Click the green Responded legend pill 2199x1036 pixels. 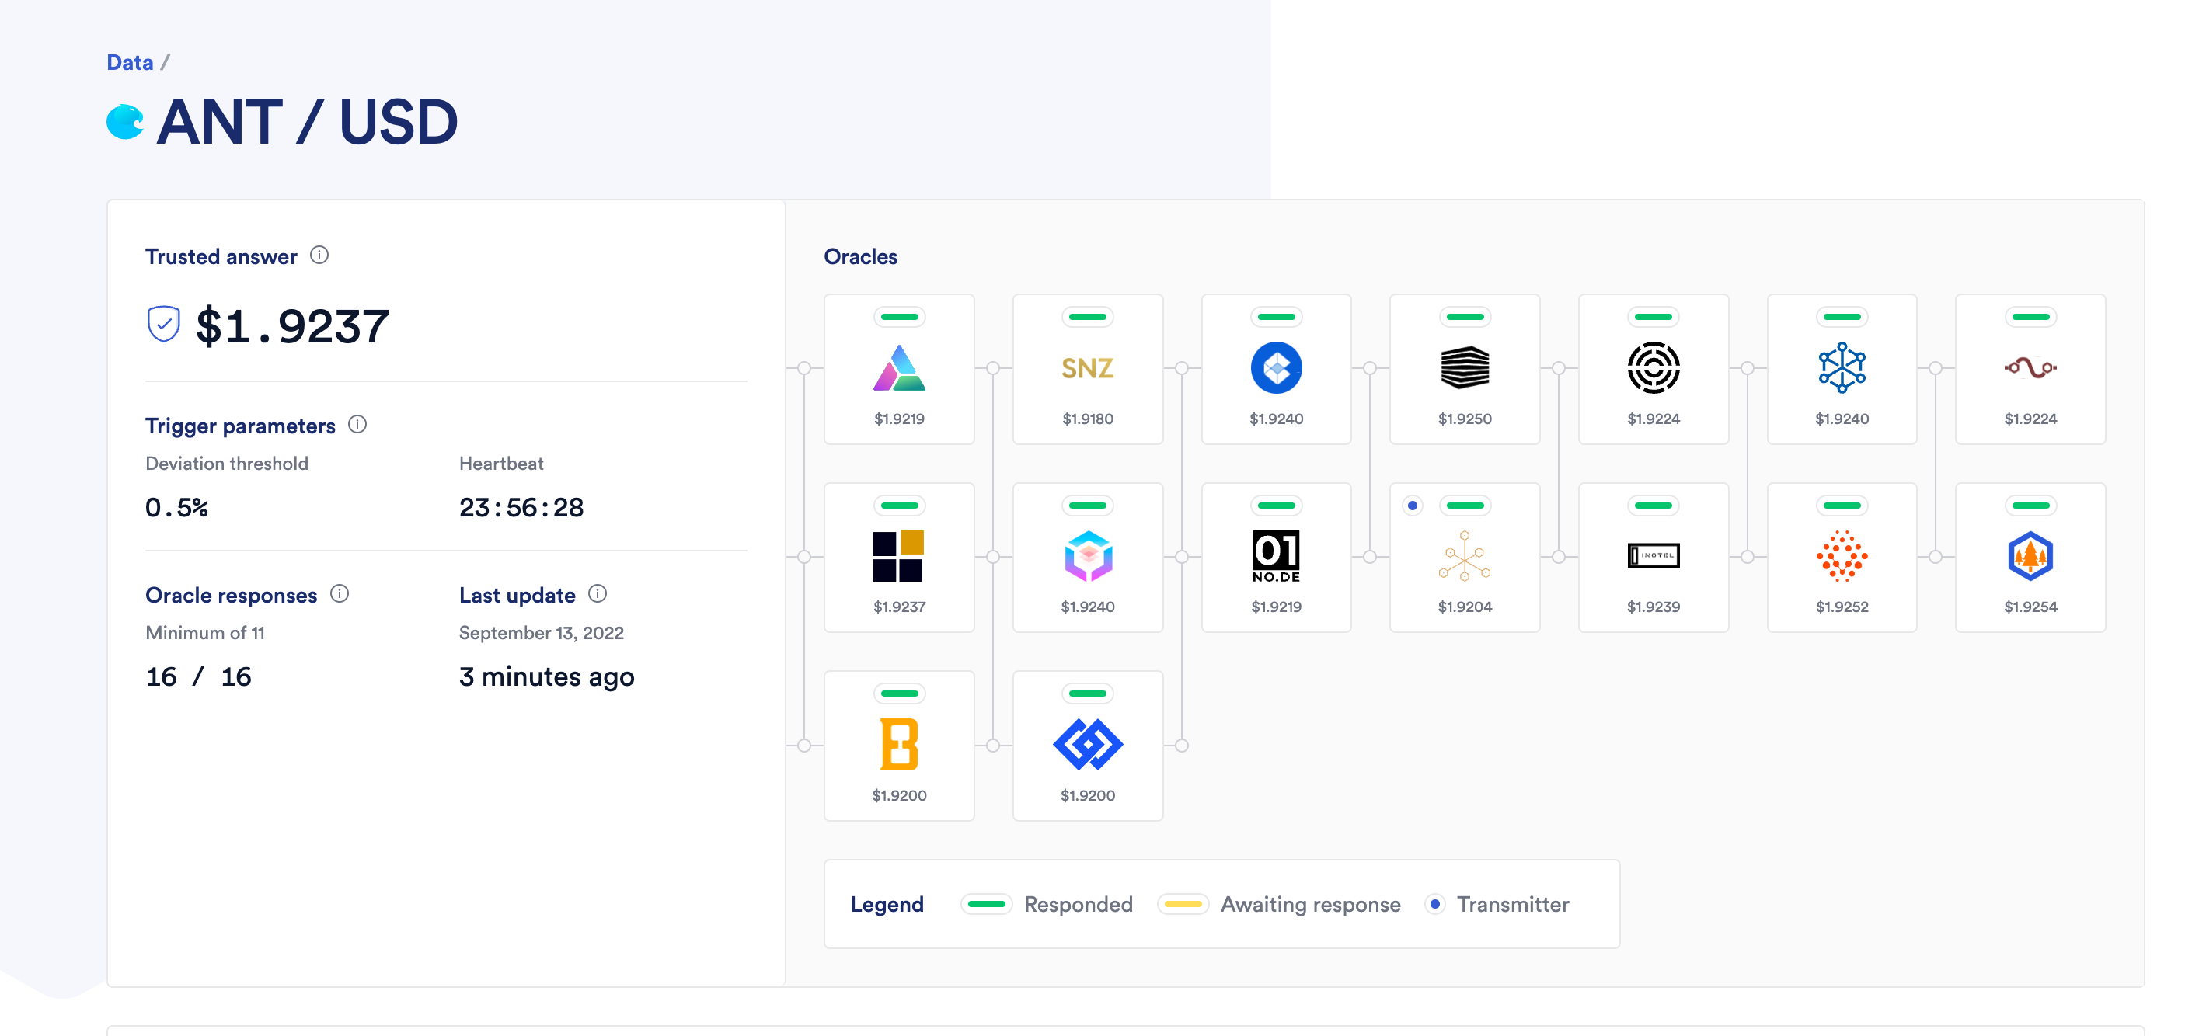[x=986, y=904]
